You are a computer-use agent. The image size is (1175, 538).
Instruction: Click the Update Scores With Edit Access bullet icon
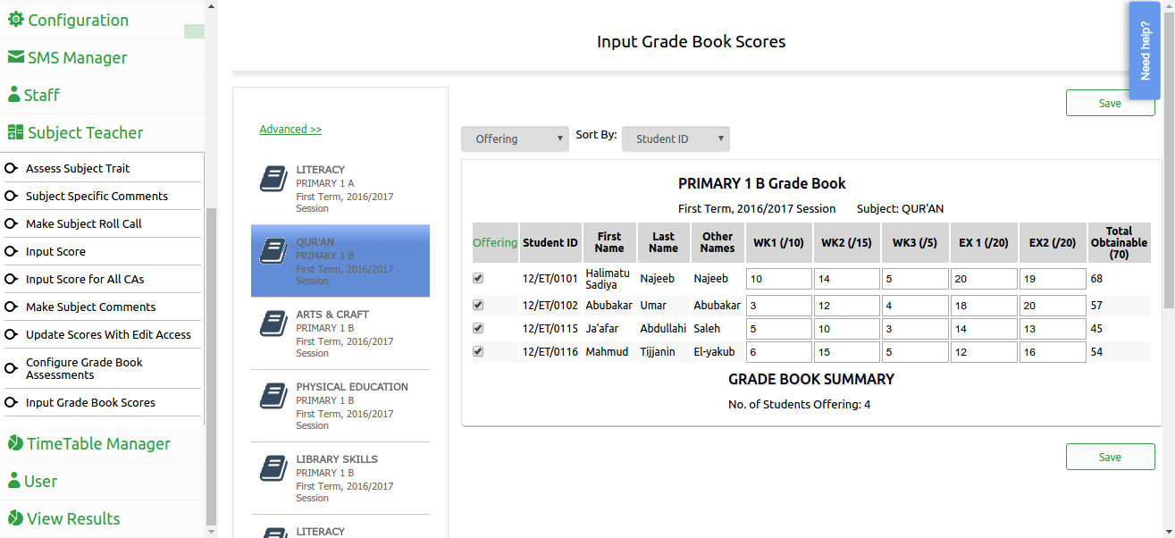[12, 334]
